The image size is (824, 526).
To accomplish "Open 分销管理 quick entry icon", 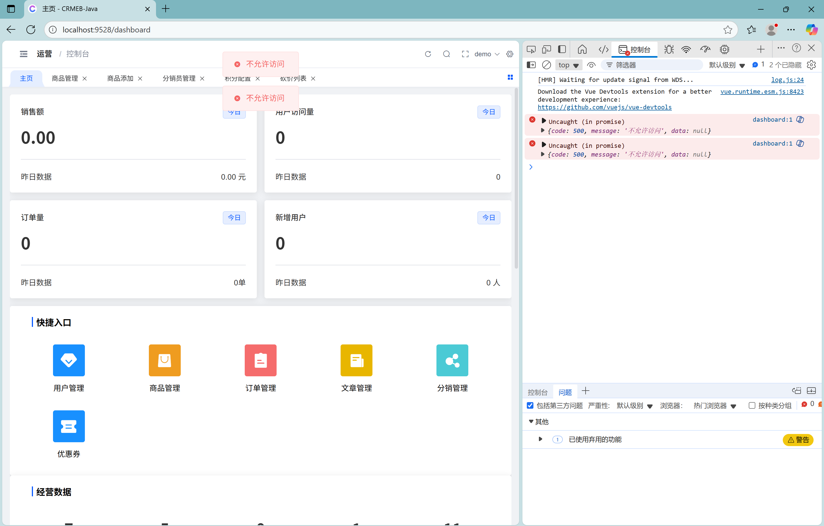I will point(452,360).
